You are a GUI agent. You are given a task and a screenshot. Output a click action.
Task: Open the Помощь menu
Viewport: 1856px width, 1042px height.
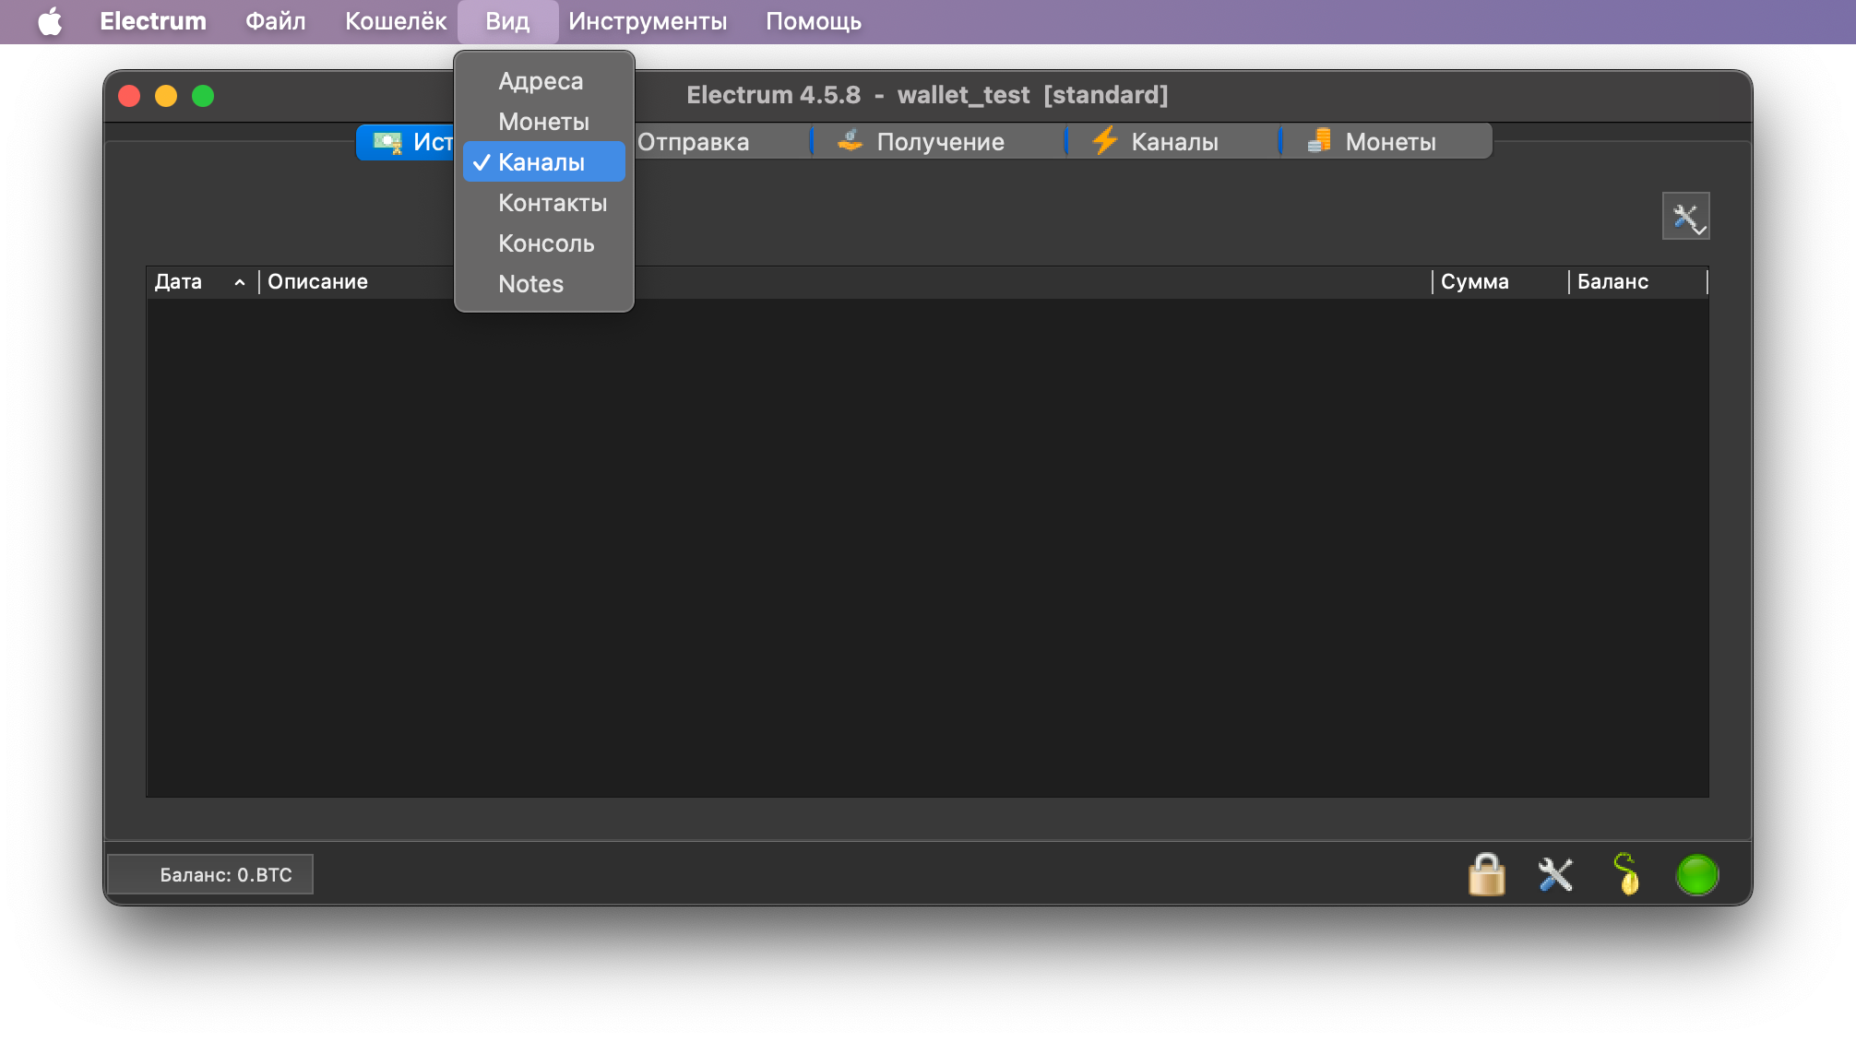tap(814, 21)
